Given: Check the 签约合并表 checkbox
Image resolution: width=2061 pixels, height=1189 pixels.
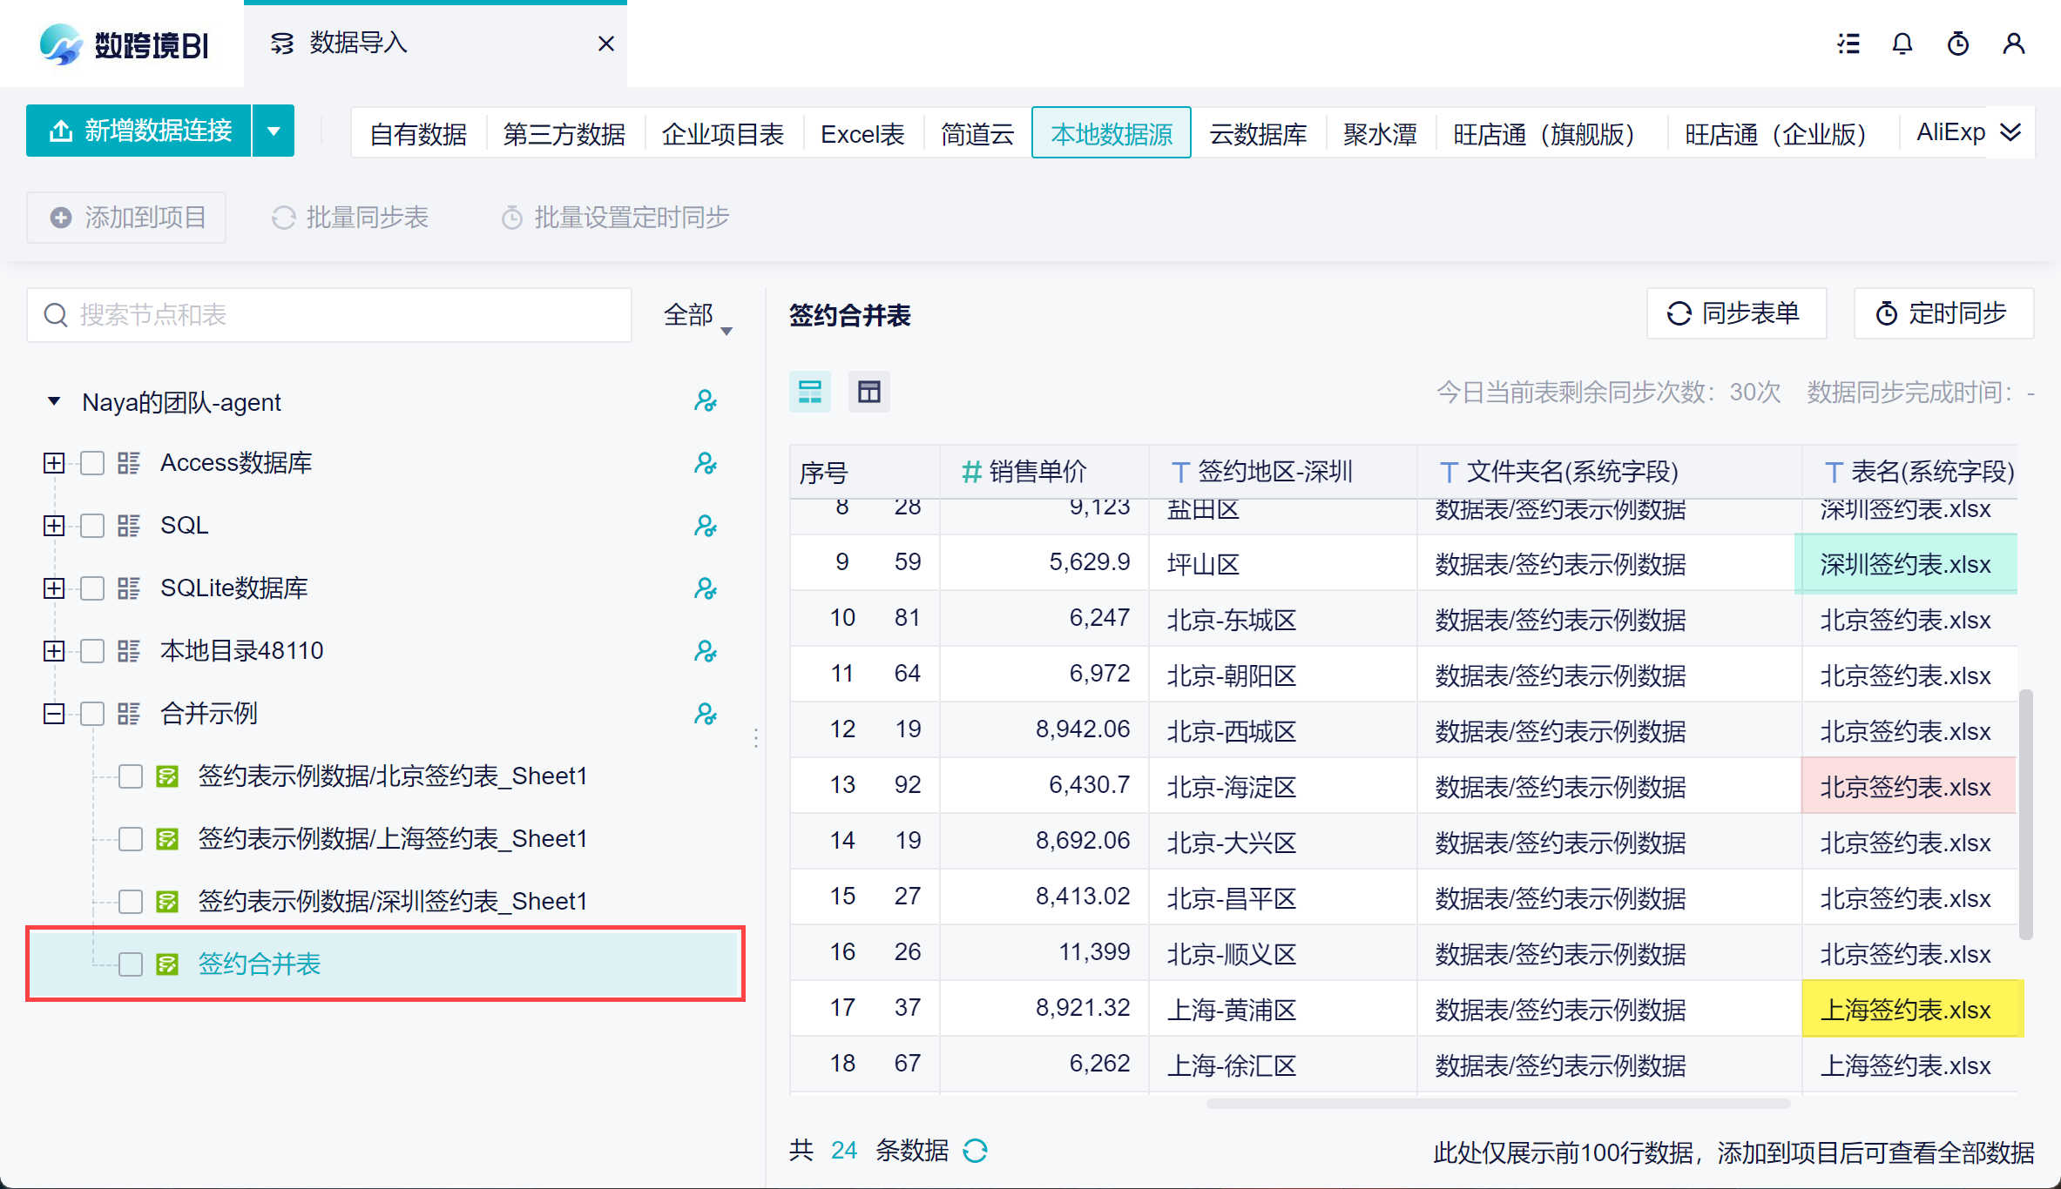Looking at the screenshot, I should coord(131,964).
